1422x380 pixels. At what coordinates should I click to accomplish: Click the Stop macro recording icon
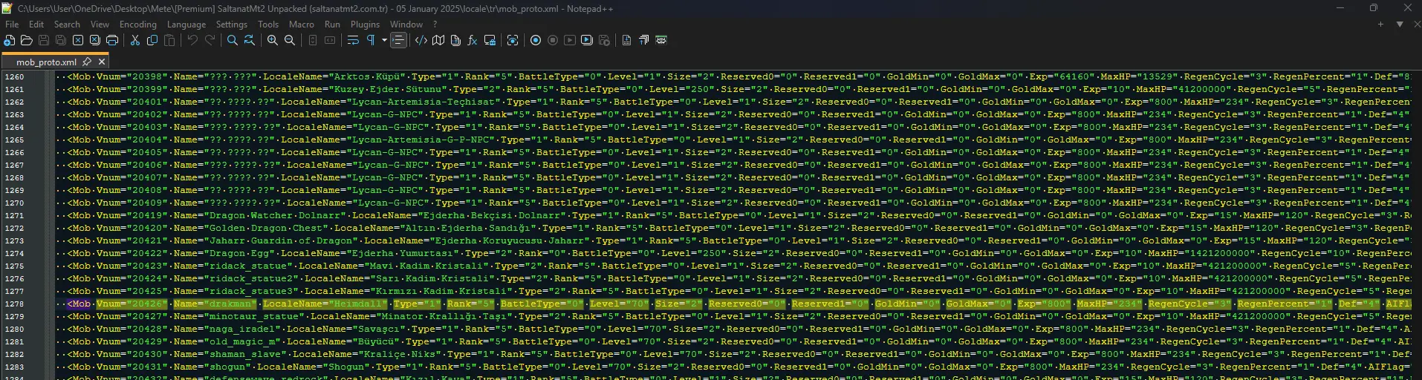553,40
